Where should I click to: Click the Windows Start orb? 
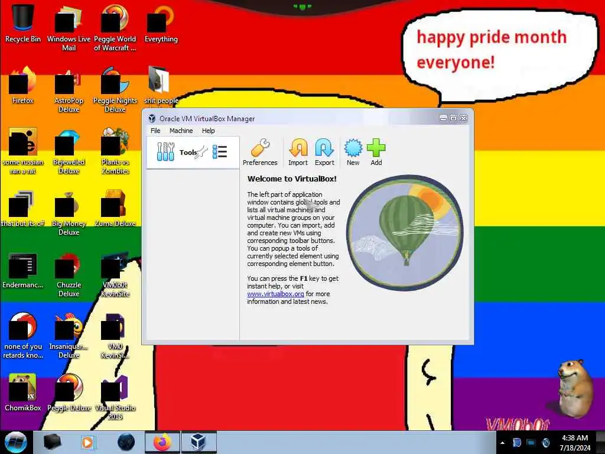[x=16, y=442]
